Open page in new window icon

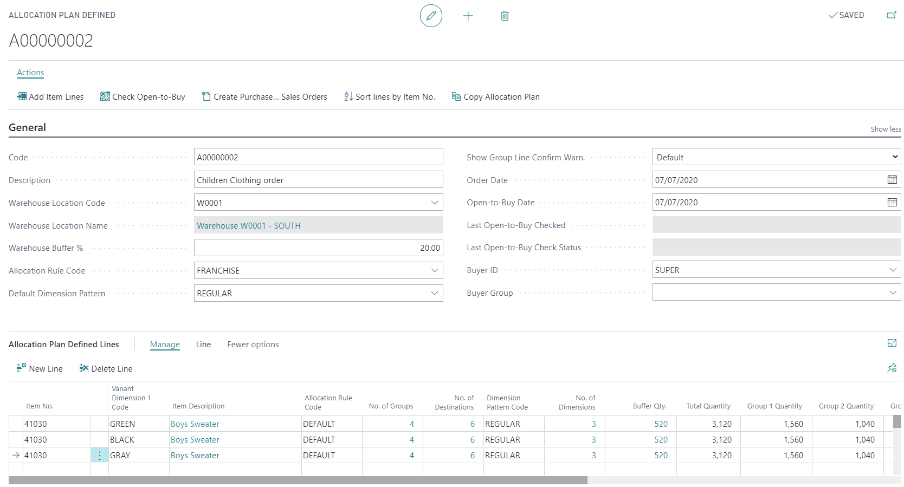891,15
